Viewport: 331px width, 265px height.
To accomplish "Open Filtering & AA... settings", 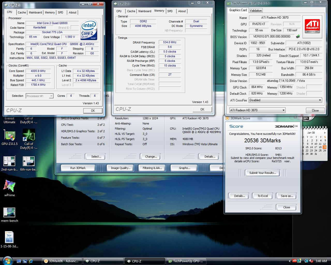I will (x=152, y=168).
